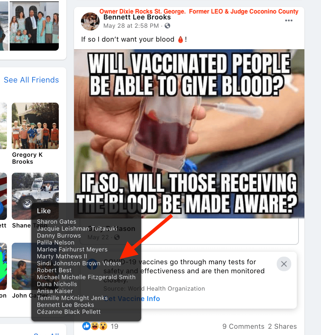Open the Get Vaccine Info link
This screenshot has height=335, width=321.
pyautogui.click(x=132, y=299)
